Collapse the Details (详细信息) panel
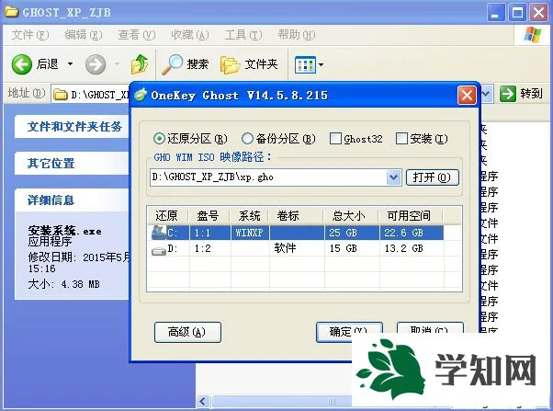Image resolution: width=553 pixels, height=411 pixels. point(51,200)
